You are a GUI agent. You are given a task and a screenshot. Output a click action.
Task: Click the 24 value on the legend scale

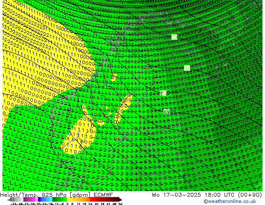[90, 204]
